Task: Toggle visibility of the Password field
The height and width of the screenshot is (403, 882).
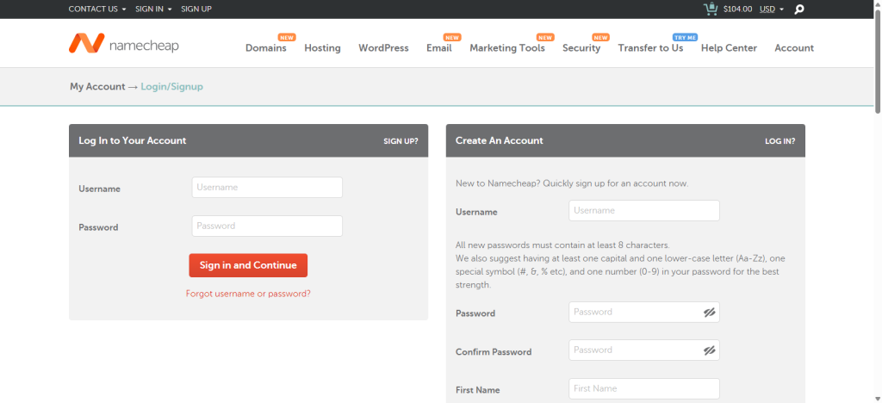Action: pos(710,313)
